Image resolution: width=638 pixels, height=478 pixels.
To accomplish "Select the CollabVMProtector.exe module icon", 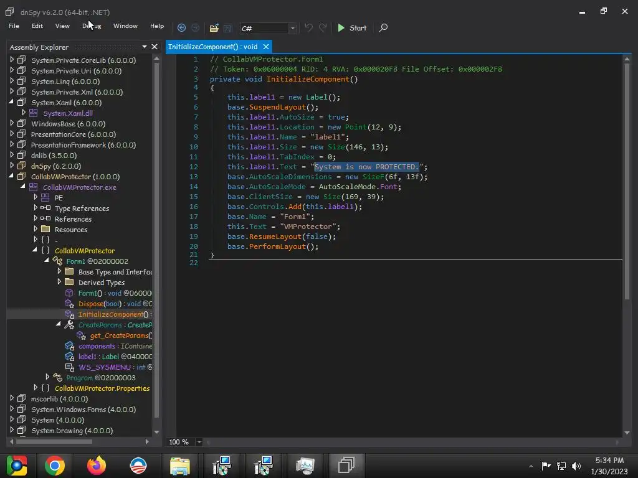I will (34, 187).
